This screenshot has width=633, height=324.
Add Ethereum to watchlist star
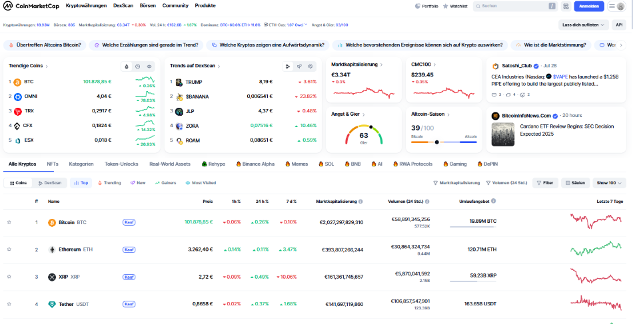tap(9, 249)
